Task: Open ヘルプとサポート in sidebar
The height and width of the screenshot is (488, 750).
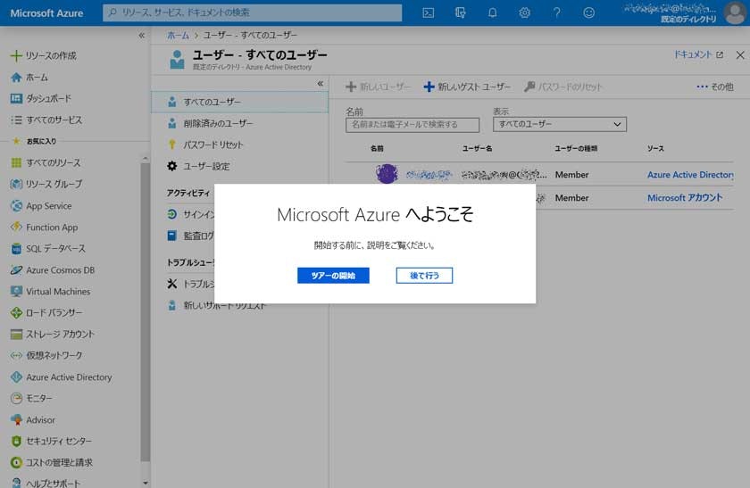Action: (53, 483)
